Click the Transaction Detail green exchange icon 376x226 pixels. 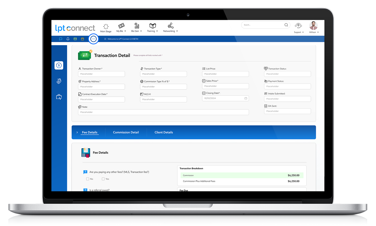click(85, 55)
